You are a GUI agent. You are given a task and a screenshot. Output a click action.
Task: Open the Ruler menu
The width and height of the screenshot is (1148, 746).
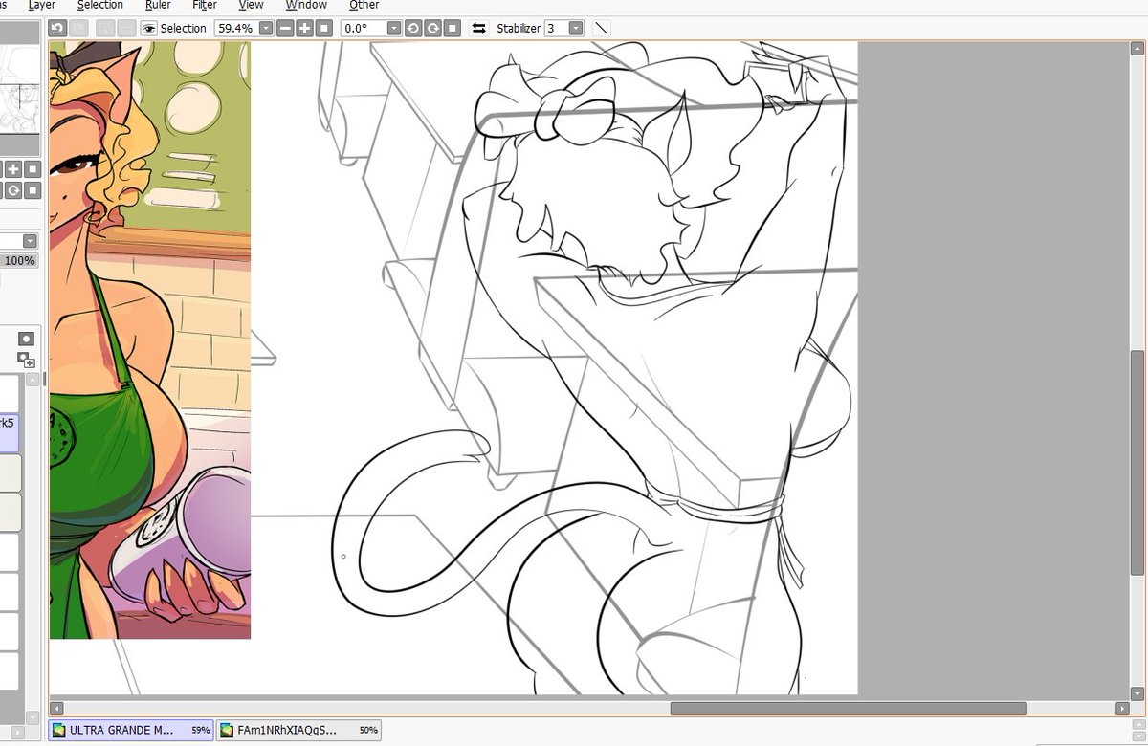tap(158, 5)
